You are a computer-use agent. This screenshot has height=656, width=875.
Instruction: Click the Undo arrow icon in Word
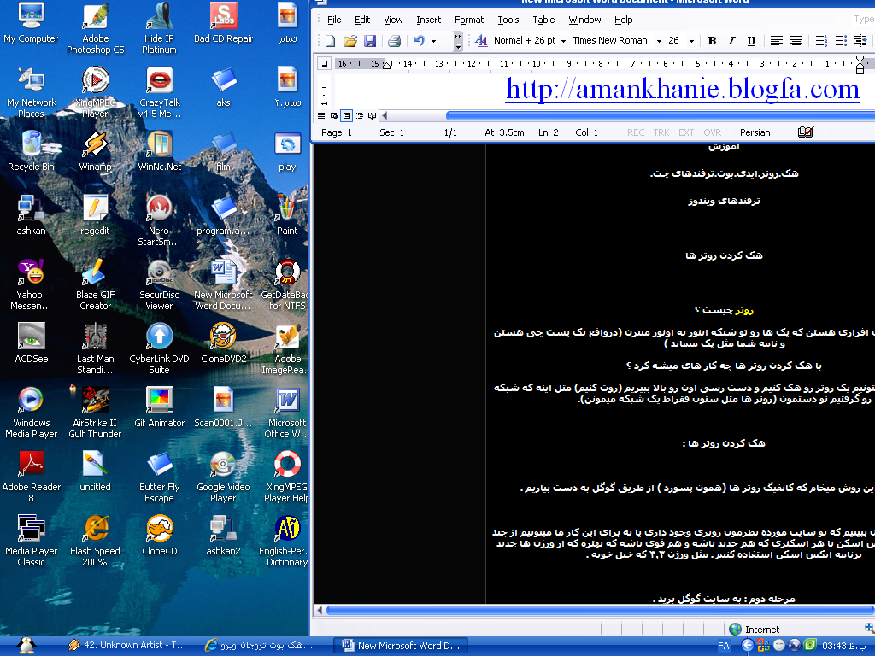coord(419,41)
